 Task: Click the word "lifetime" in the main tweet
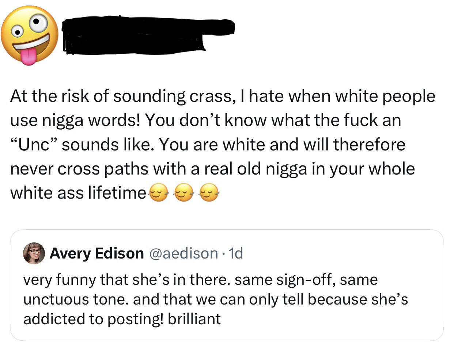(x=117, y=193)
